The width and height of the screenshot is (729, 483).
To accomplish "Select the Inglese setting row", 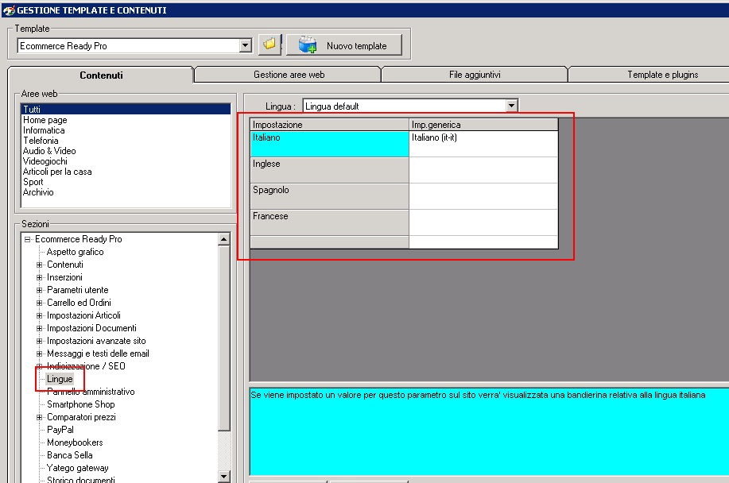I will pos(330,170).
